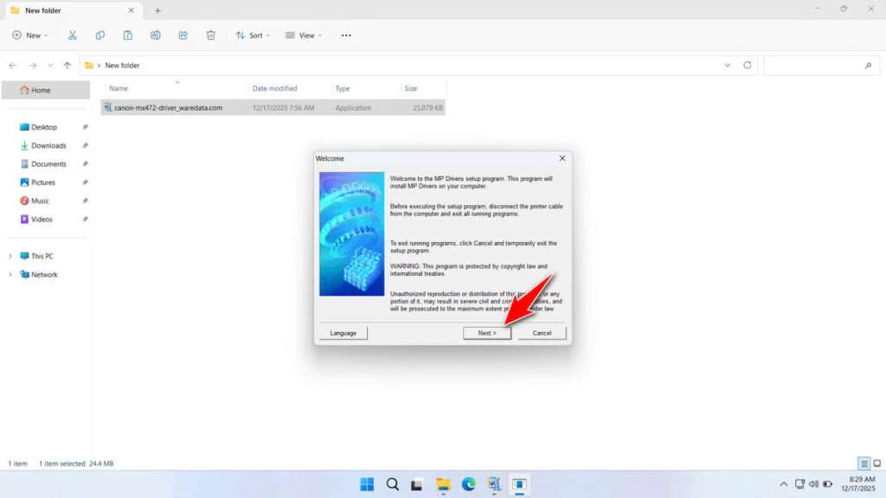Open the New dropdown menu
The width and height of the screenshot is (886, 498).
[29, 35]
